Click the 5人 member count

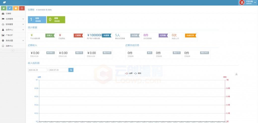(x=117, y=35)
